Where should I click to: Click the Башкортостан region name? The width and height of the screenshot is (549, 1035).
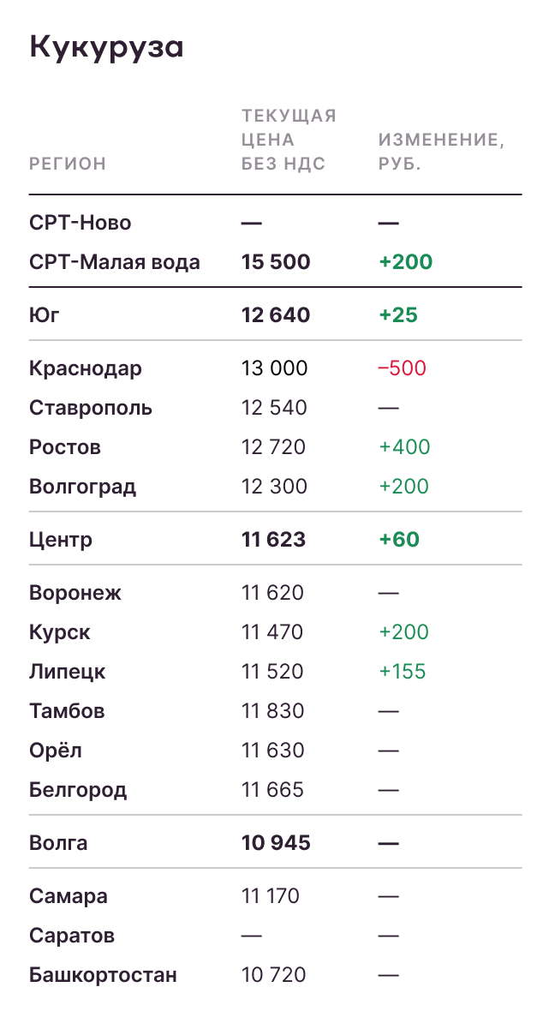pyautogui.click(x=103, y=975)
